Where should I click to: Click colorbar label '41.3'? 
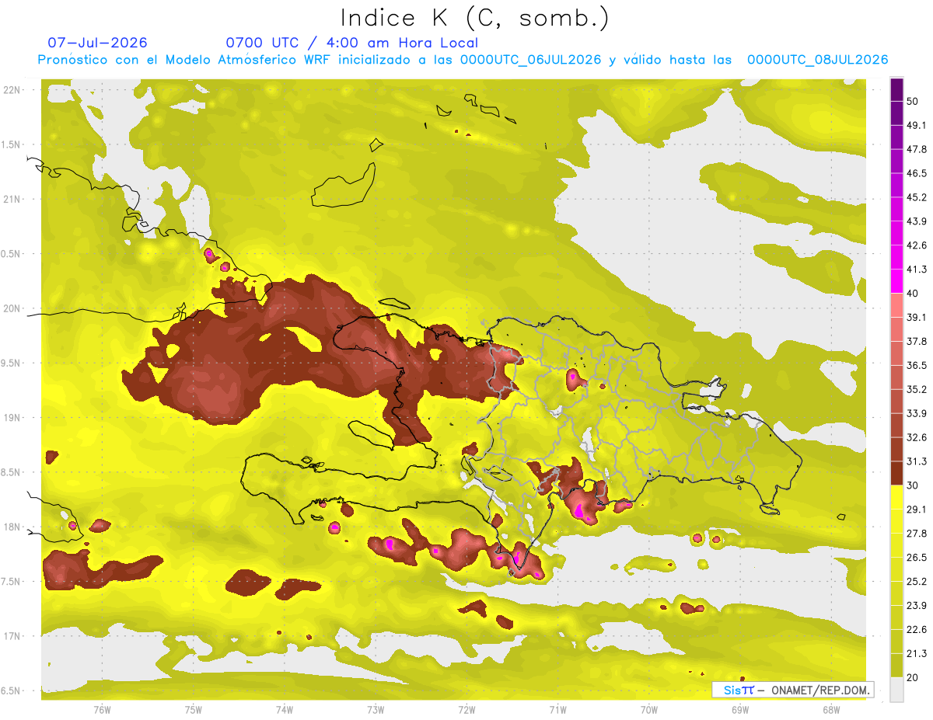(x=917, y=270)
